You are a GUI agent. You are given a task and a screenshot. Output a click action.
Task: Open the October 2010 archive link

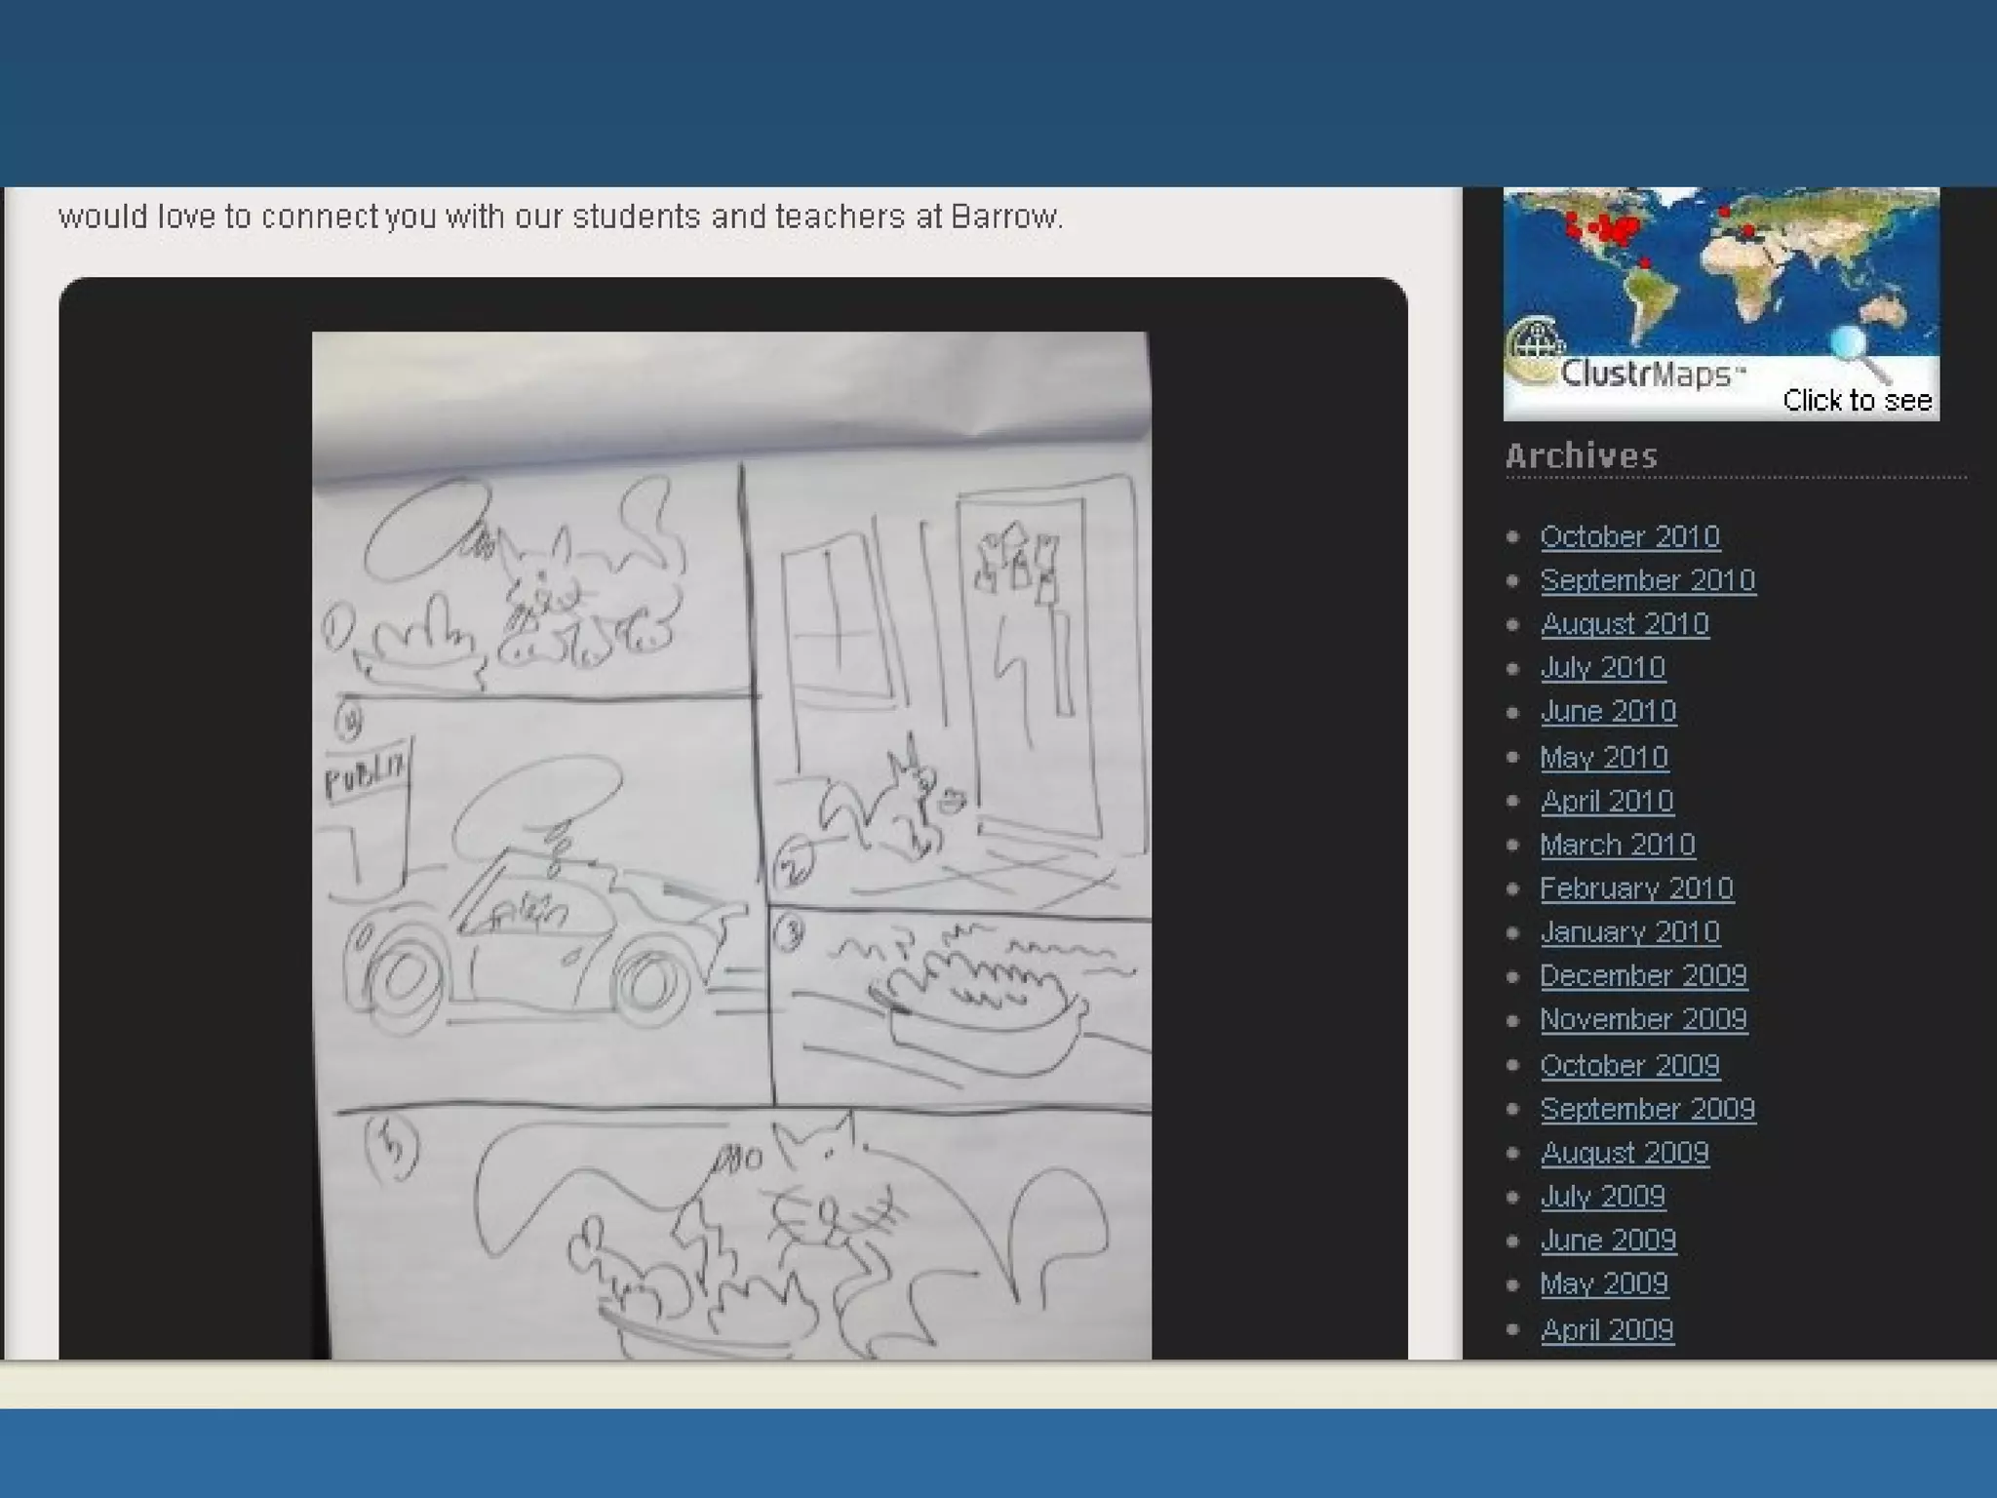point(1629,536)
